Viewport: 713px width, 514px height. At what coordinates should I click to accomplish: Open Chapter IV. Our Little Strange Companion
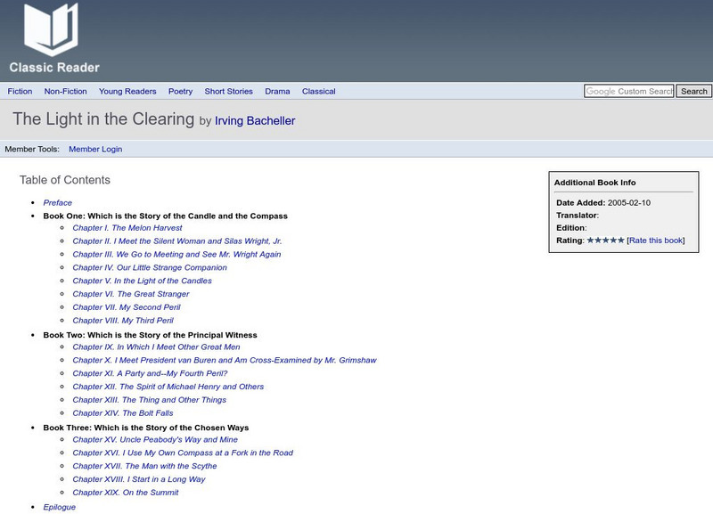coord(150,267)
